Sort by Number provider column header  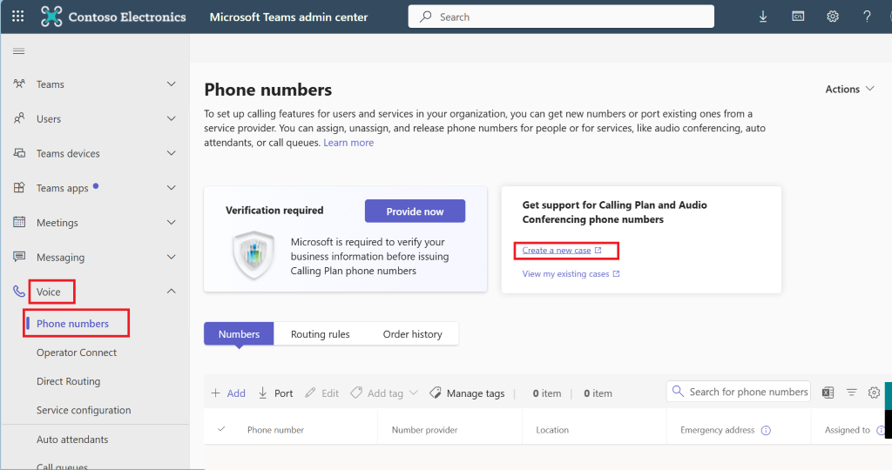(424, 430)
